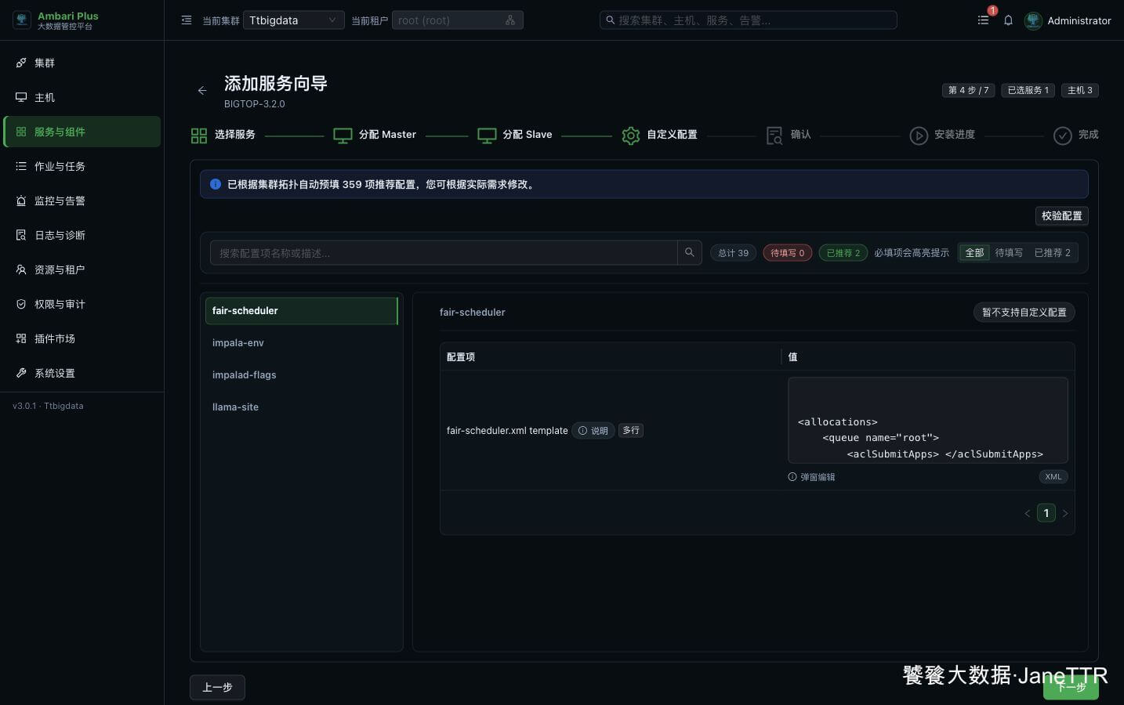This screenshot has width=1124, height=705.
Task: Click the 多行 tag
Action: (631, 430)
